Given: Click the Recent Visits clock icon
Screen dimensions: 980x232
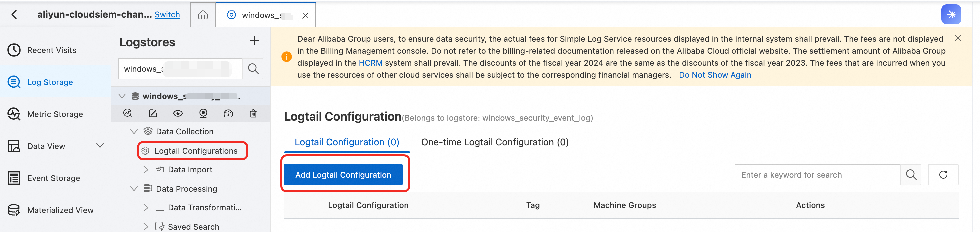Looking at the screenshot, I should pos(14,50).
